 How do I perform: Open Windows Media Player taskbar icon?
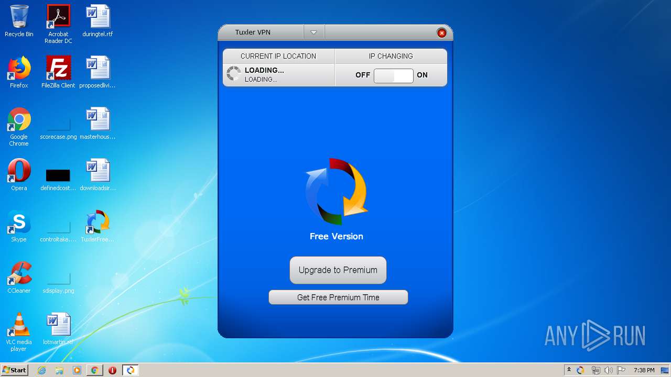pyautogui.click(x=77, y=370)
